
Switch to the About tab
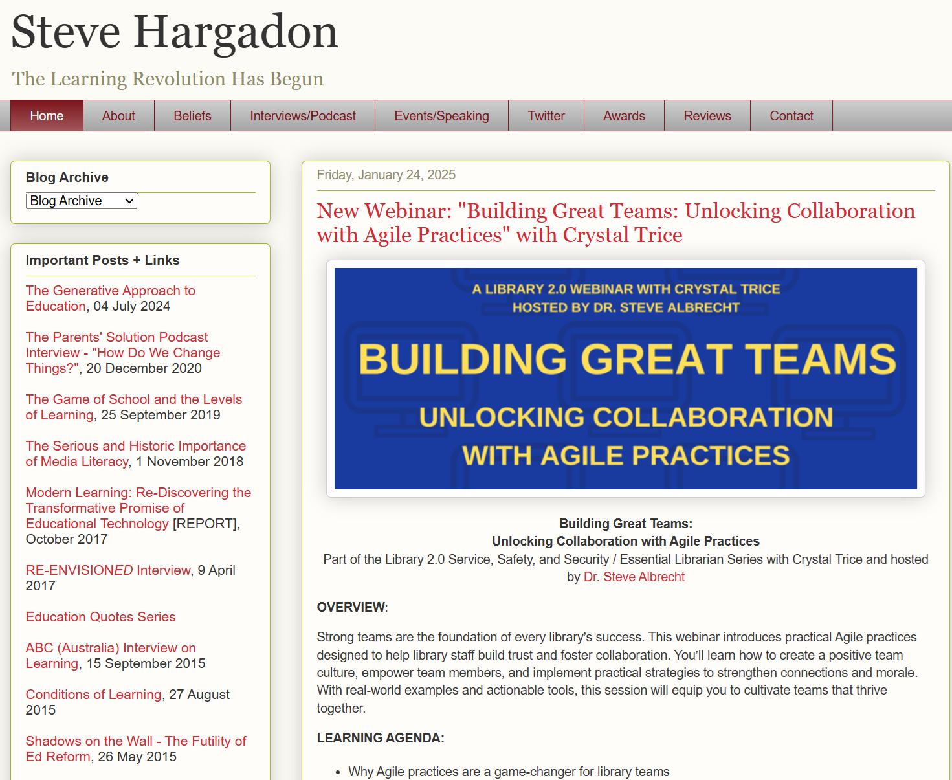pos(118,115)
